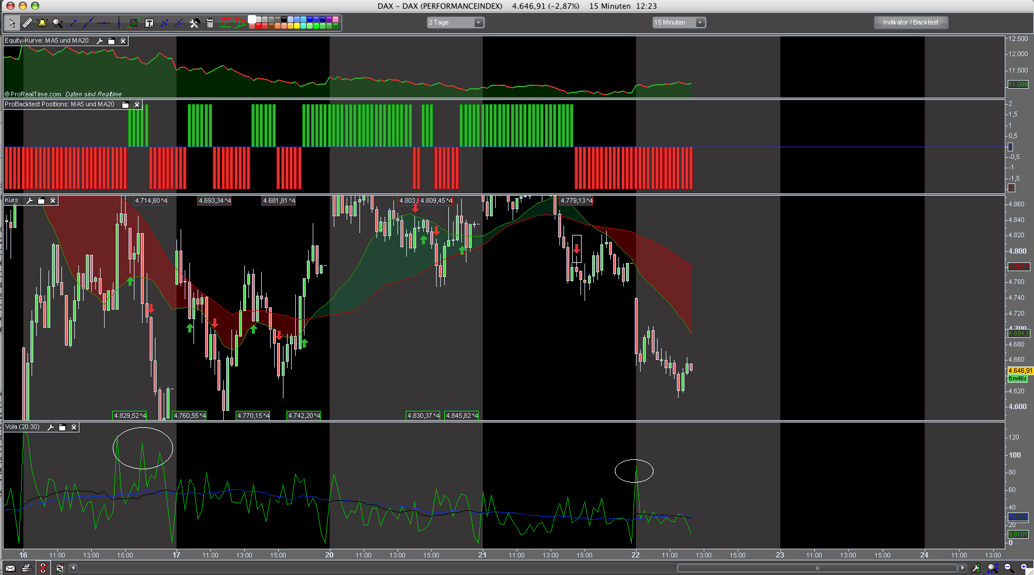Open settings wrench for Kurs panel
Viewport: 1034px width, 575px height.
[x=29, y=200]
